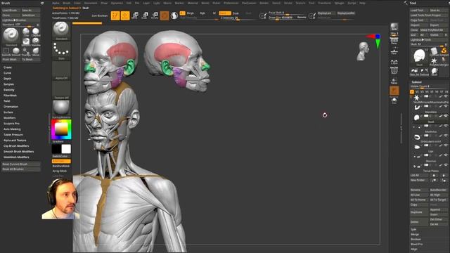The width and height of the screenshot is (450, 253).
Task: Click inside the color picker square
Action: (x=61, y=129)
